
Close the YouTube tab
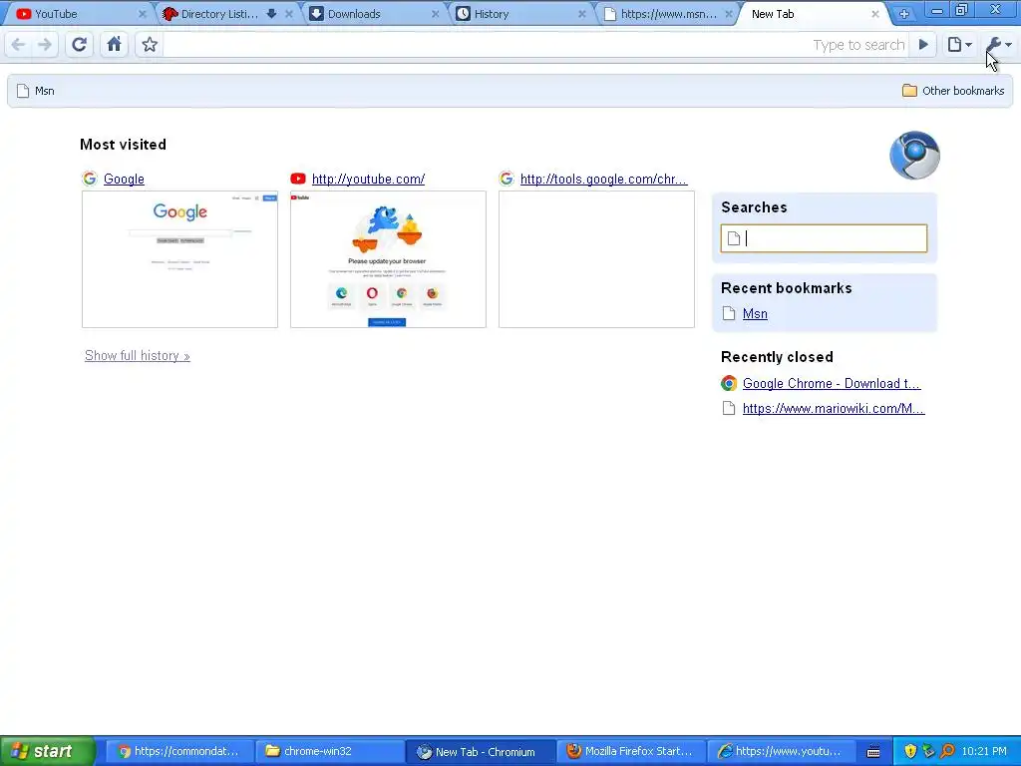pyautogui.click(x=143, y=14)
